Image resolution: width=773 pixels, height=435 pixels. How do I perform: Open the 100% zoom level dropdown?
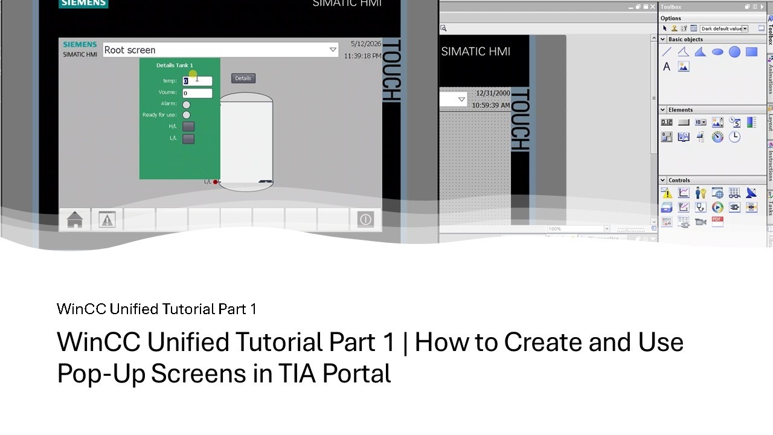point(607,229)
